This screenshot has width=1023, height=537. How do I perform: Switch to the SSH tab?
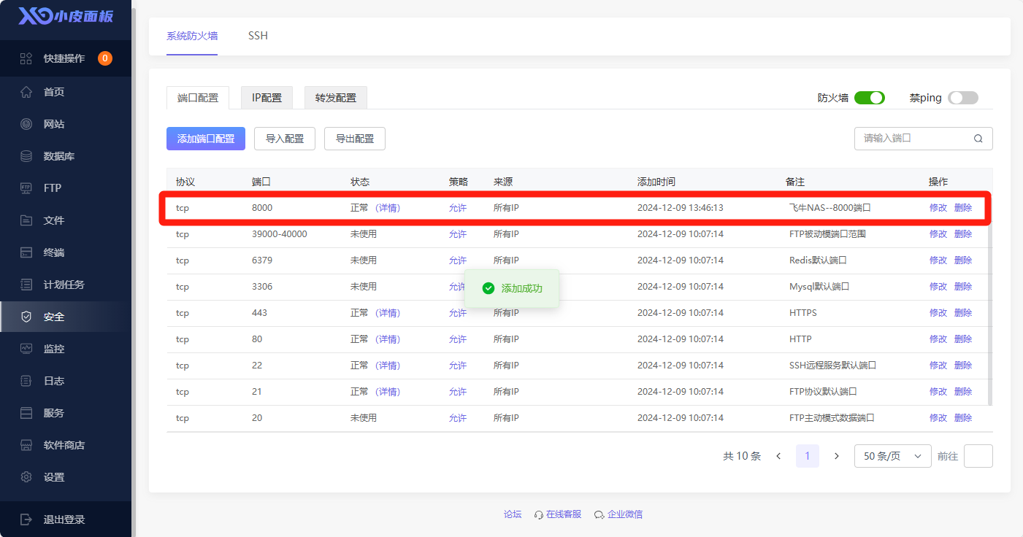(258, 36)
